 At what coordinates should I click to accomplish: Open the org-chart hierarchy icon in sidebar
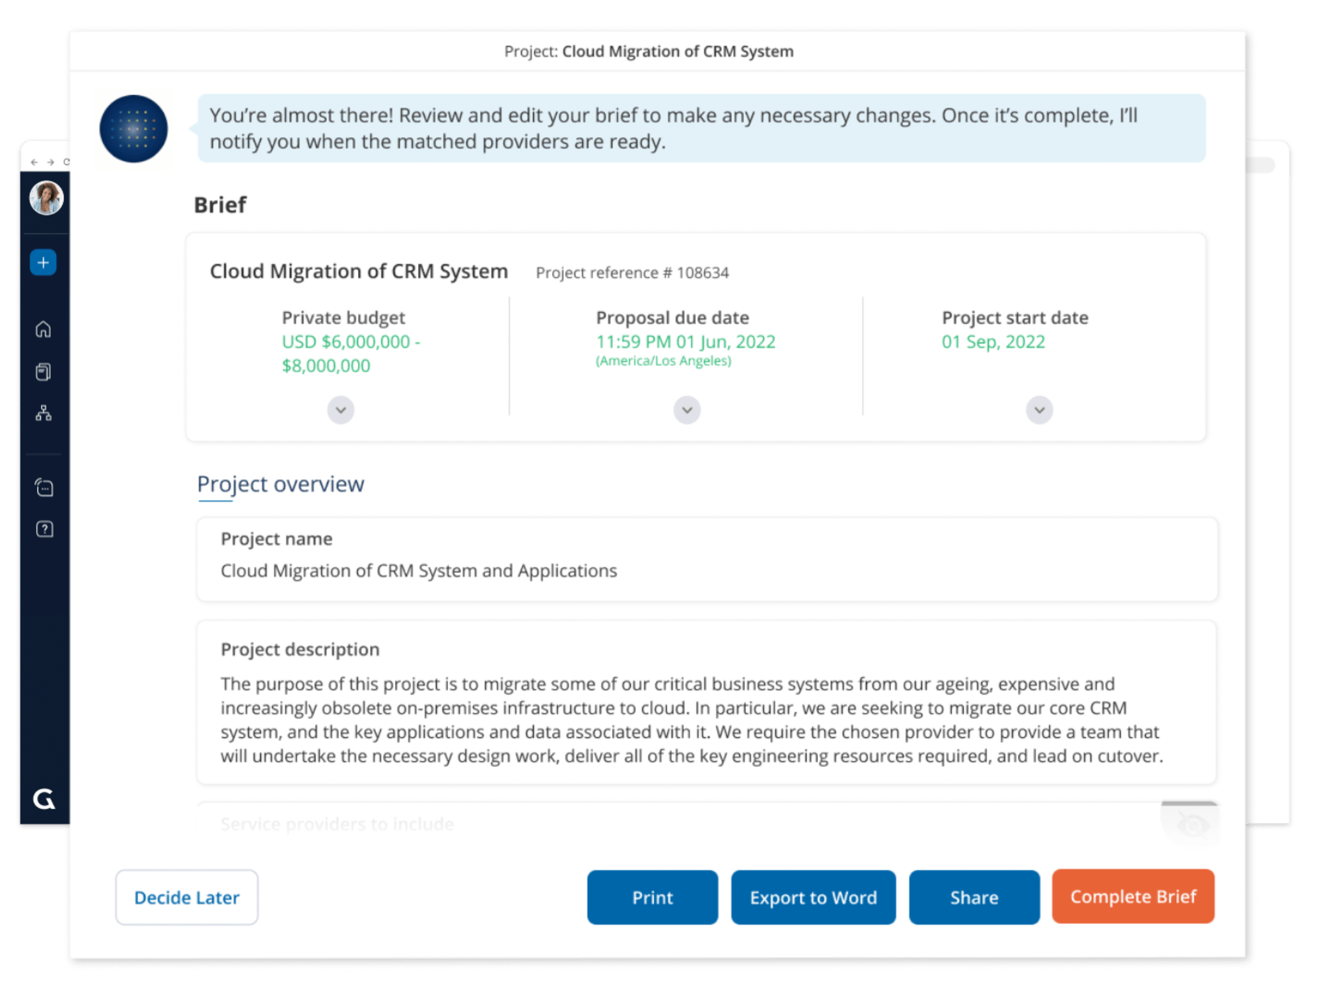point(44,413)
